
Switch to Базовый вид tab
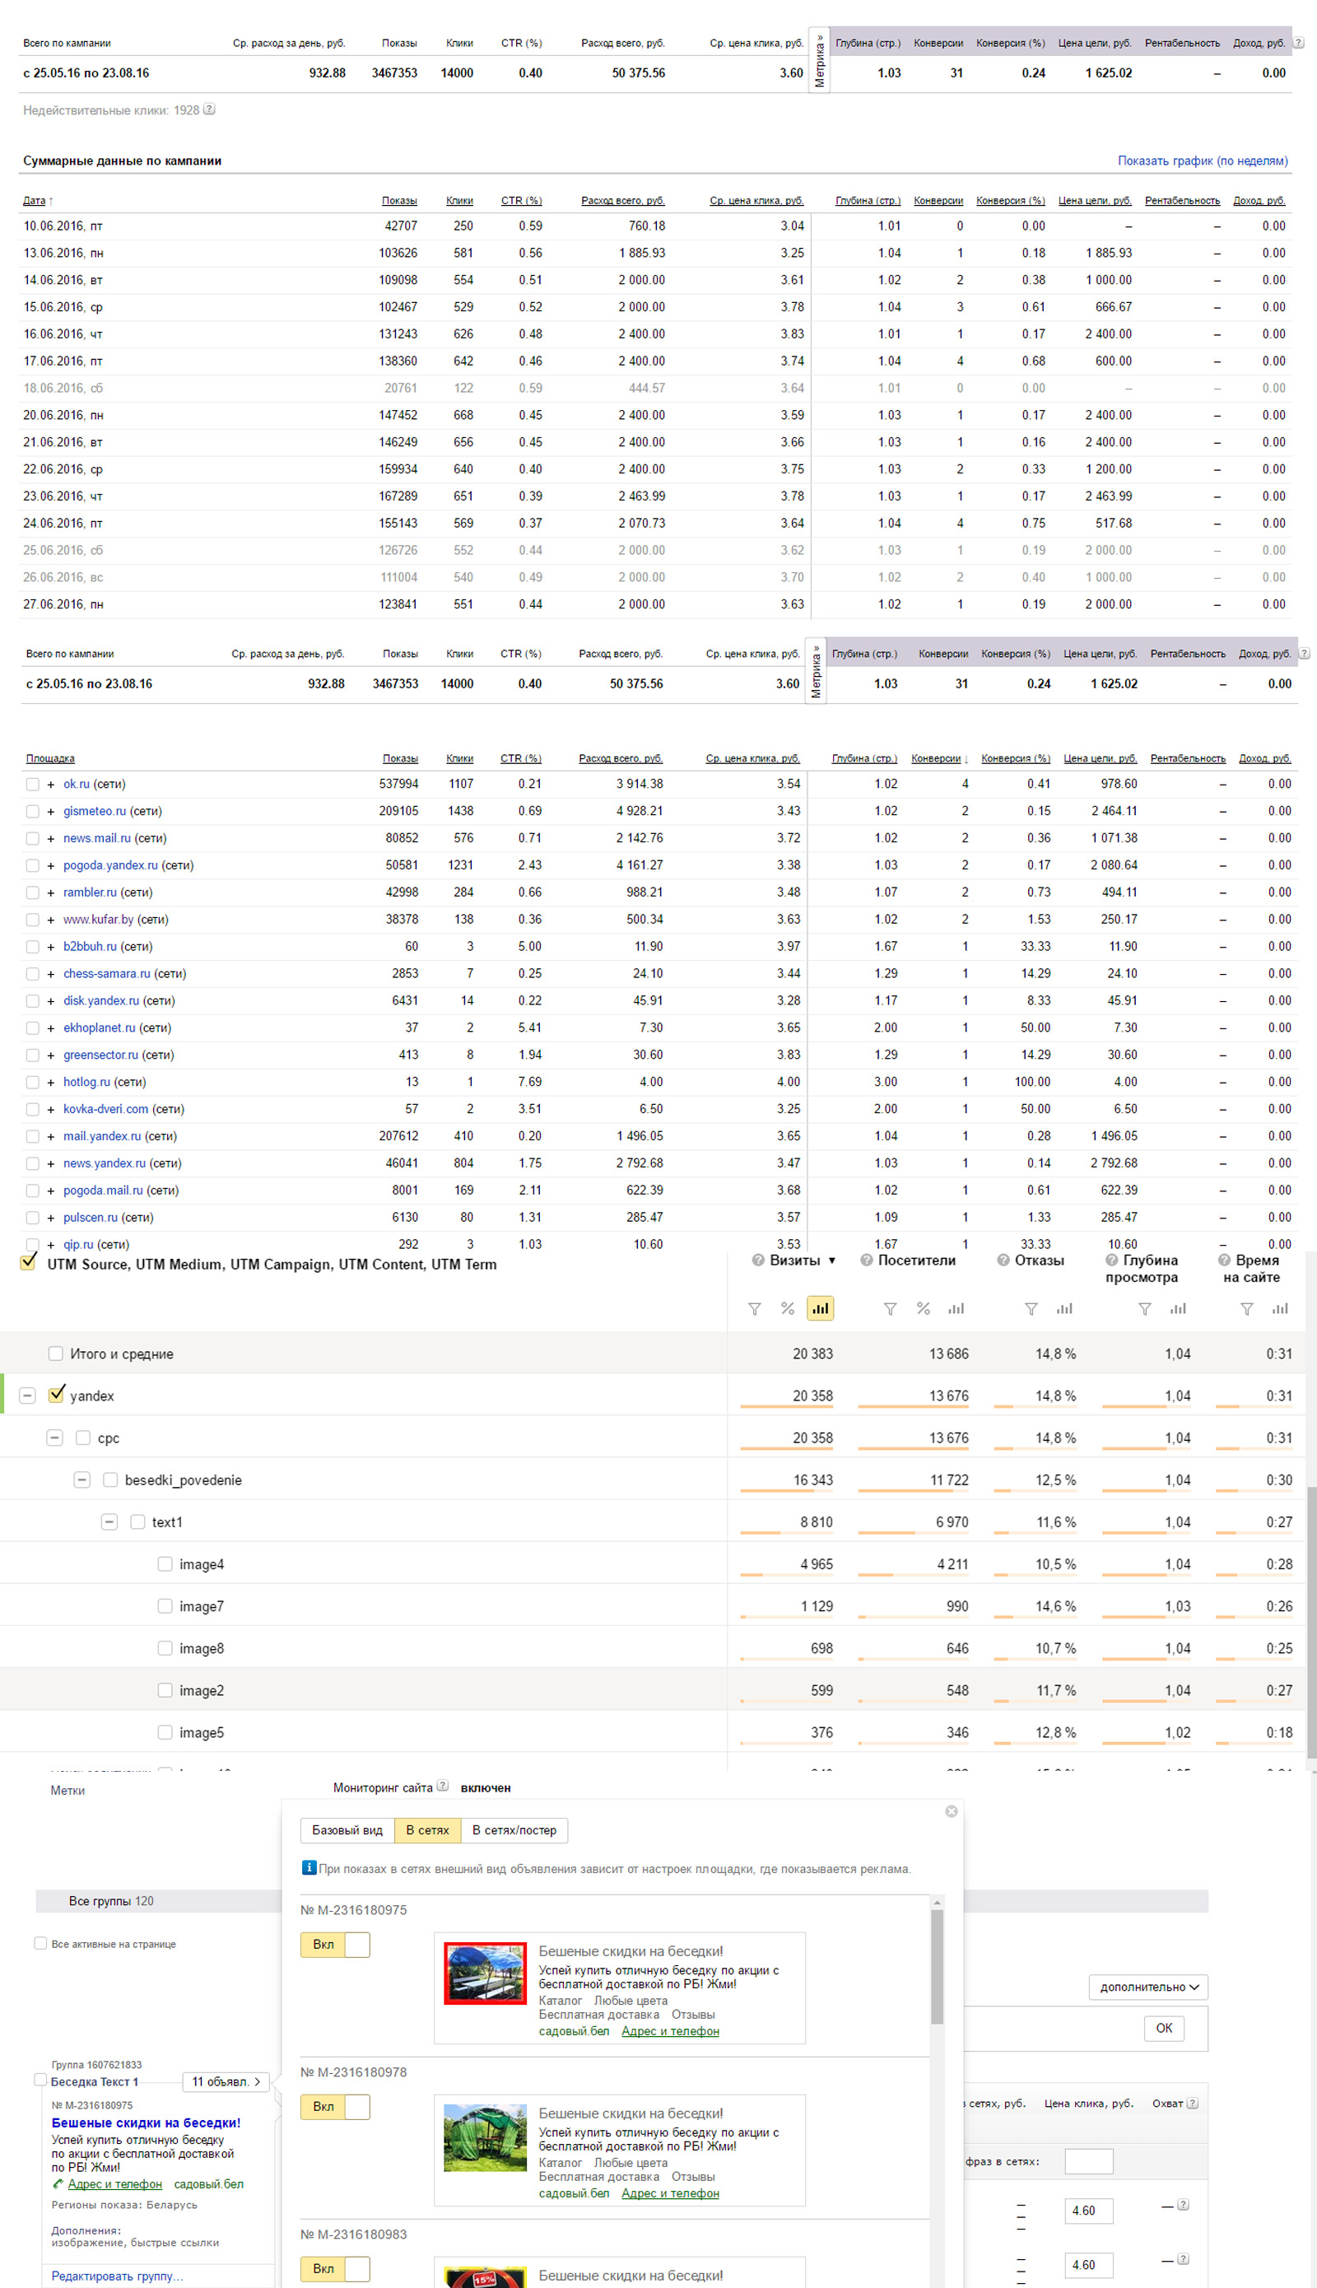coord(347,1830)
